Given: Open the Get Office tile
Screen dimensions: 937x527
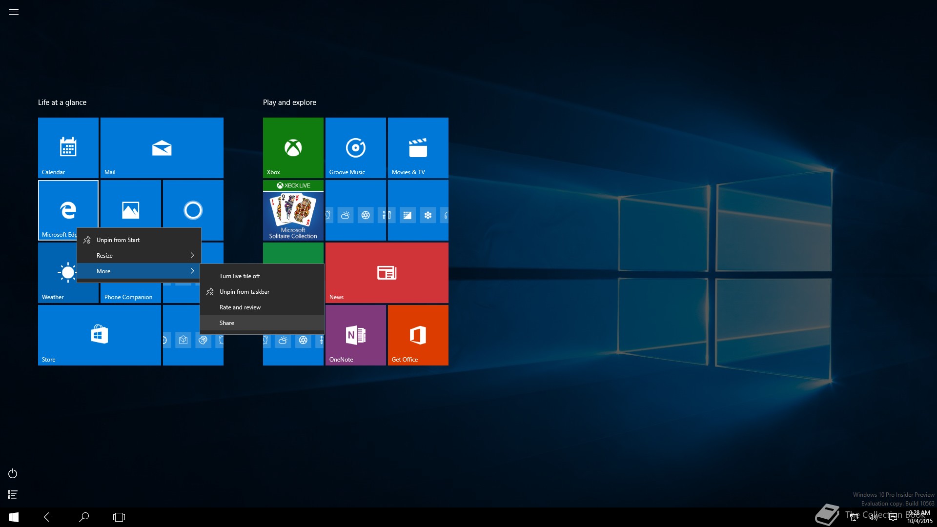Looking at the screenshot, I should pos(418,335).
